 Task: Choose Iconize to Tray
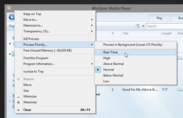coord(55,72)
